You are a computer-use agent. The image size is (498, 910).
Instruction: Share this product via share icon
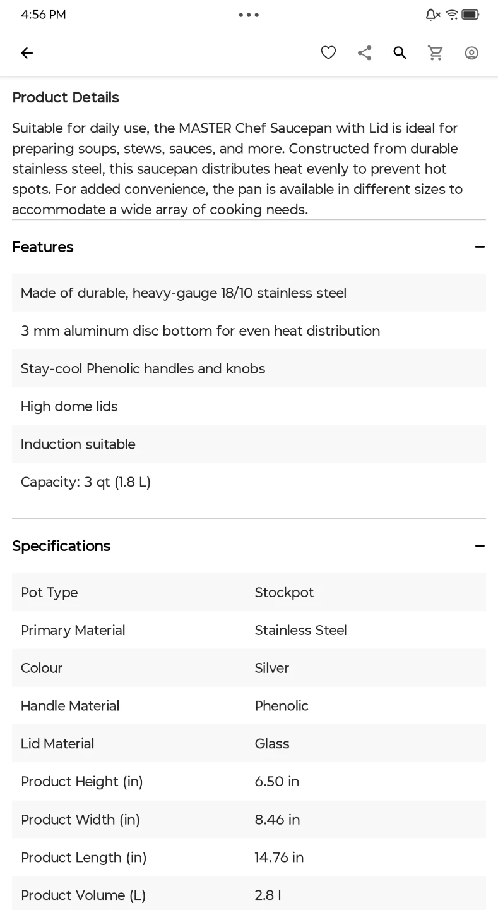(364, 53)
